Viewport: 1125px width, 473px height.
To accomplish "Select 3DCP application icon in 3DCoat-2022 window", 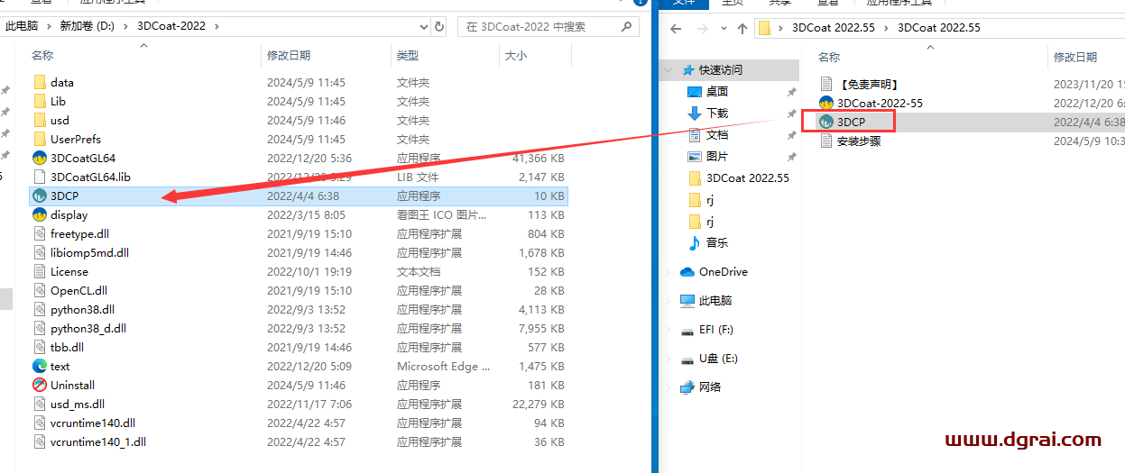I will (x=40, y=196).
